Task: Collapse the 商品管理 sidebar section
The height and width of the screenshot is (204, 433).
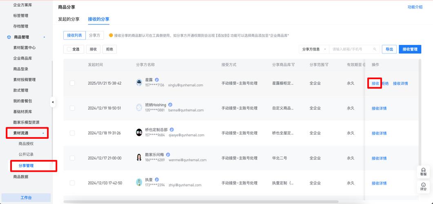Action: pos(44,37)
